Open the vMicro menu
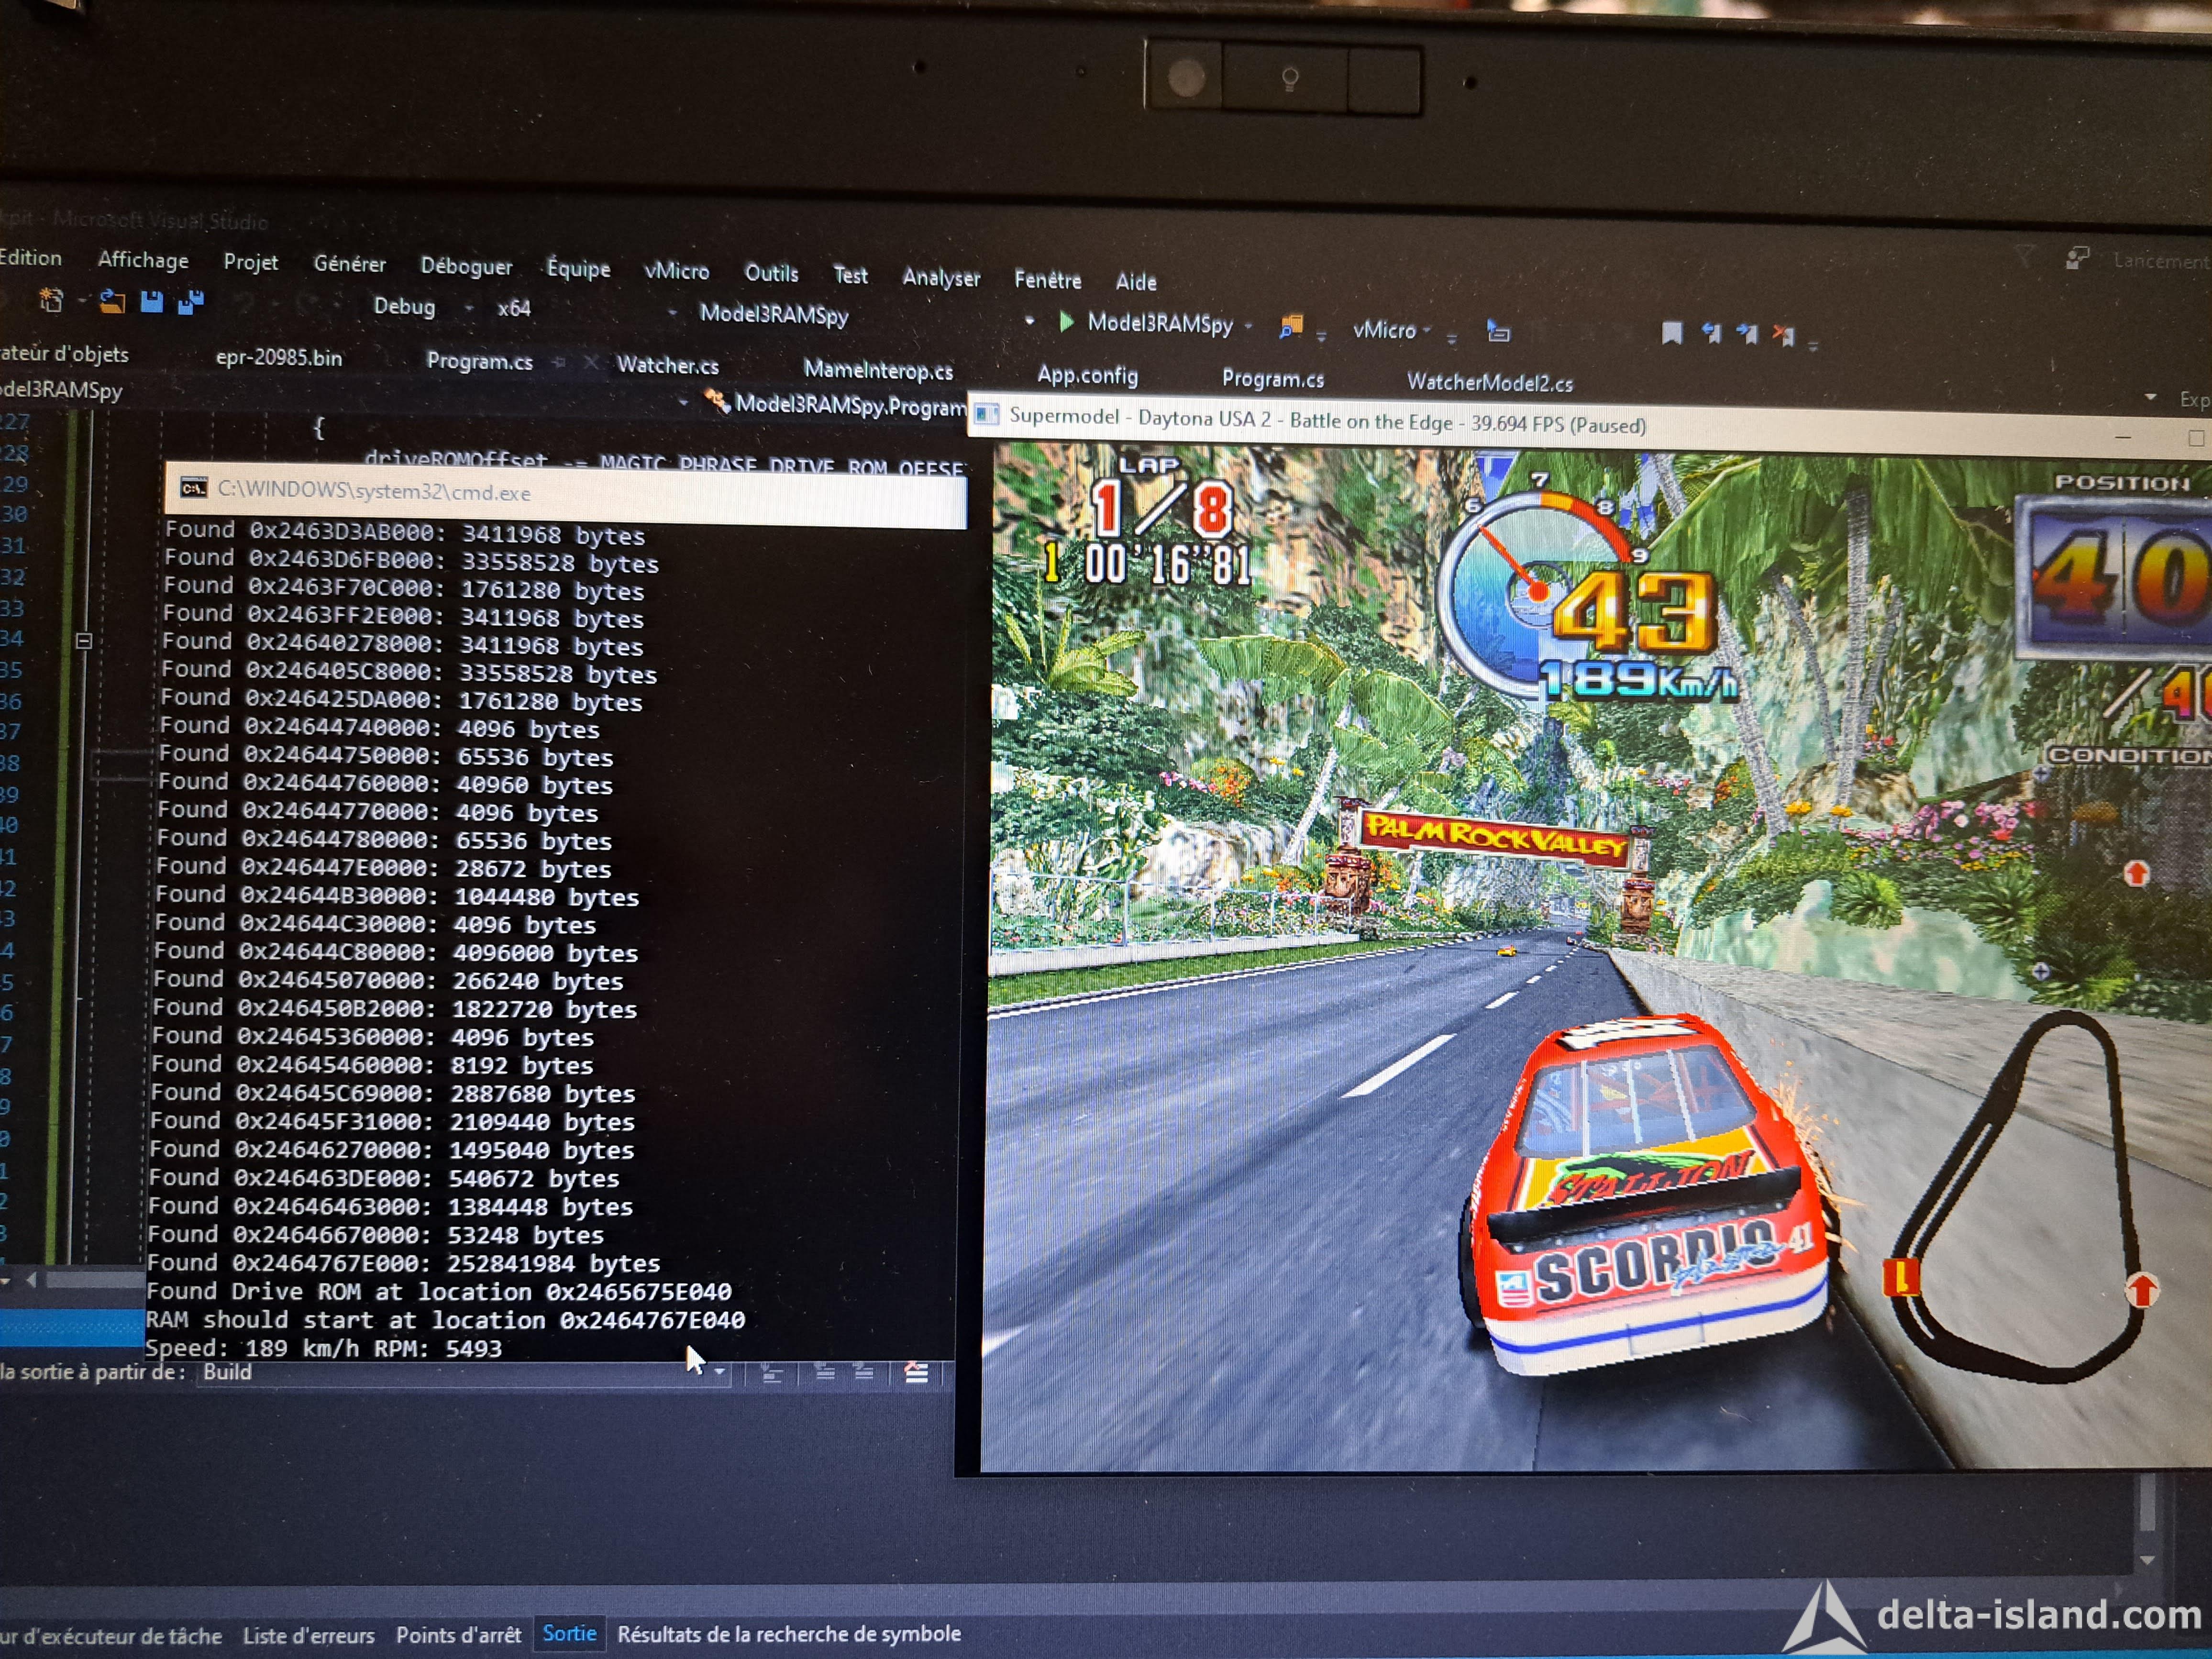 677,271
